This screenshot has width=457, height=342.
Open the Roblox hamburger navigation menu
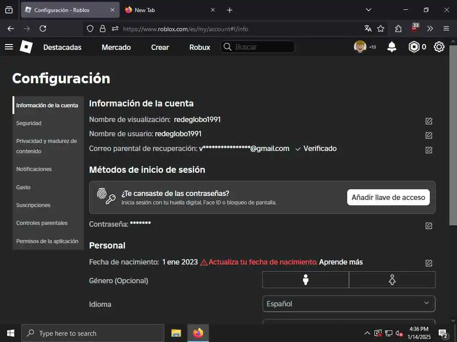[x=9, y=47]
